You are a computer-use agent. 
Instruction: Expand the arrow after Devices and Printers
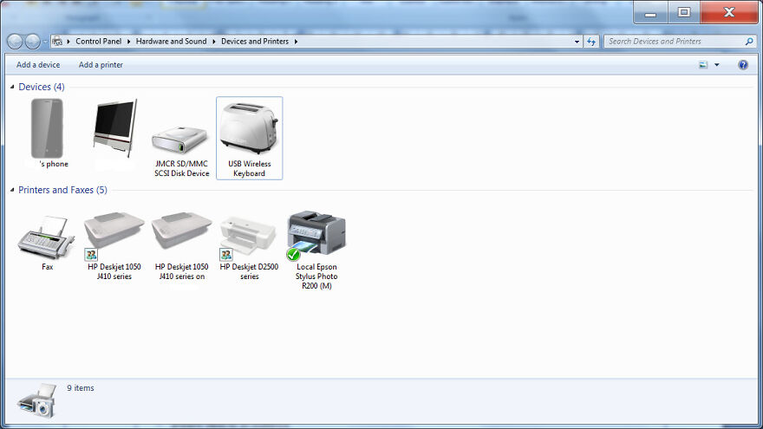(296, 42)
